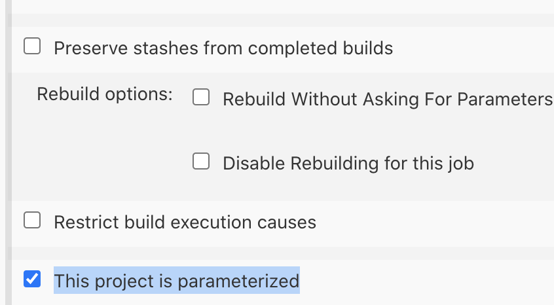554x305 pixels.
Task: Enable Restrict build execution causes checkbox
Action: coord(32,221)
